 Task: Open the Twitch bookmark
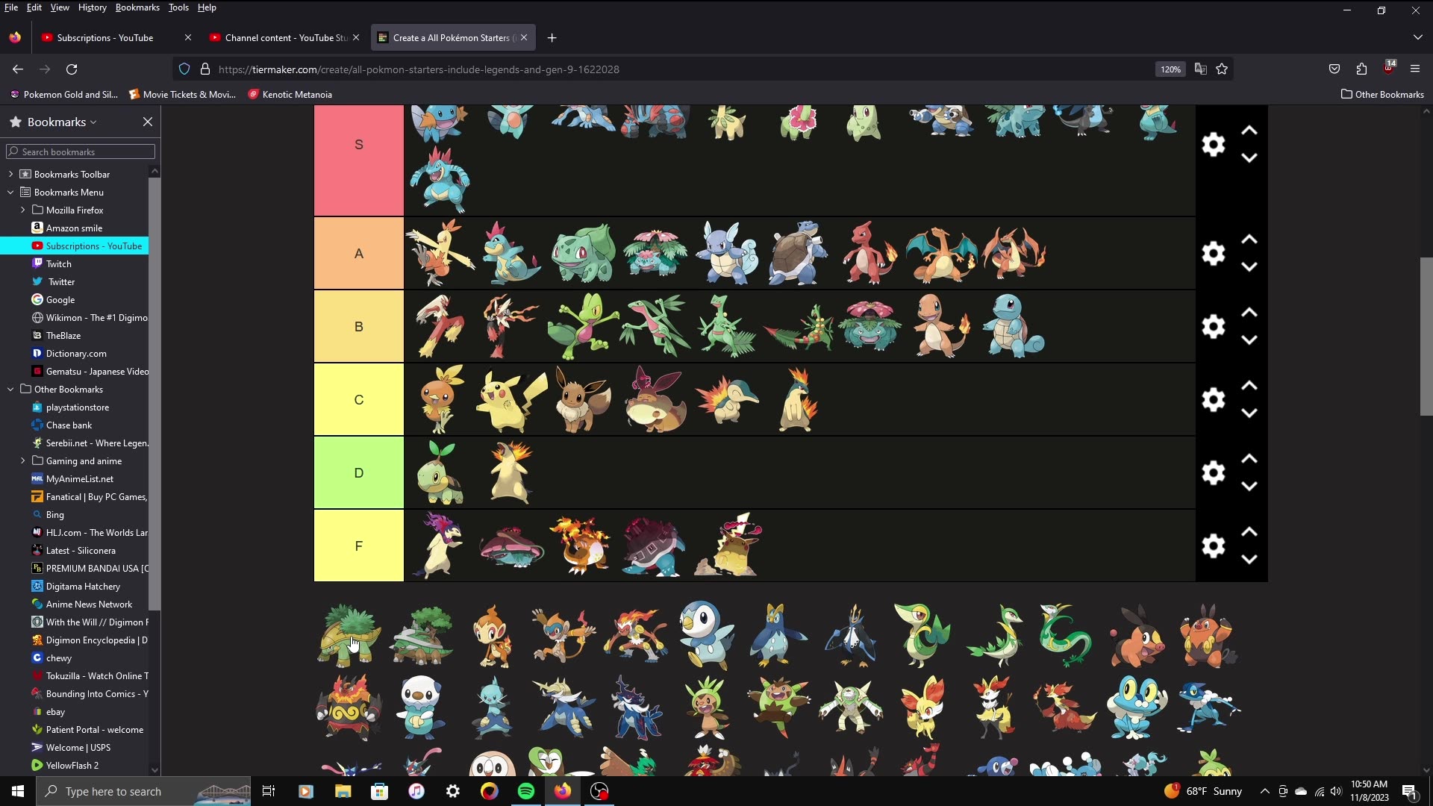point(59,263)
